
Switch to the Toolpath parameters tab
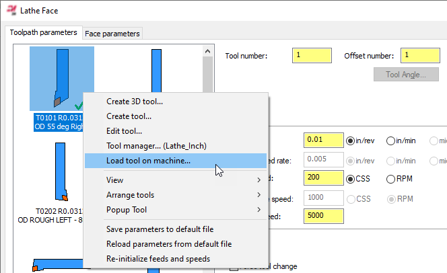tap(43, 32)
